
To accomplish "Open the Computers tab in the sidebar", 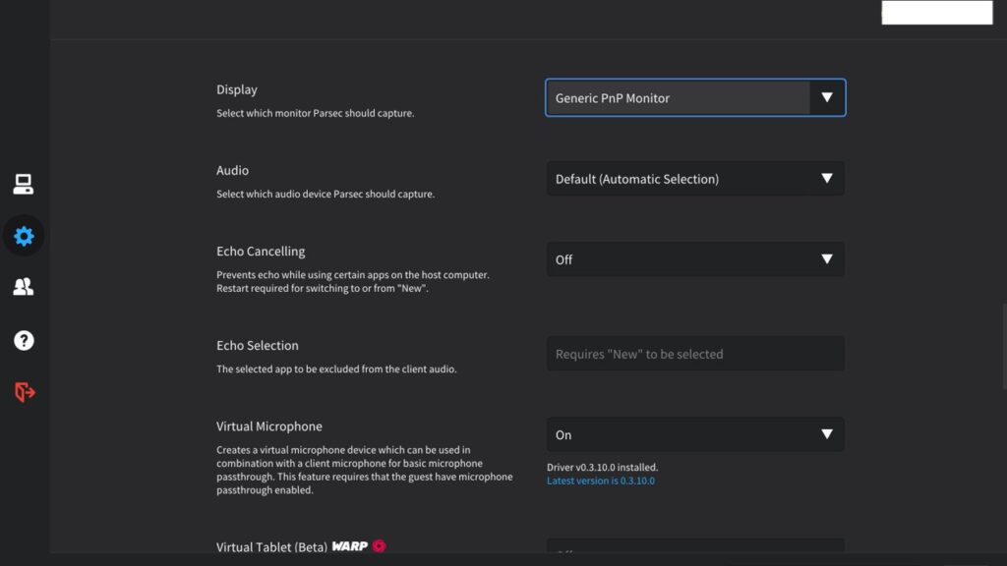I will 24,184.
